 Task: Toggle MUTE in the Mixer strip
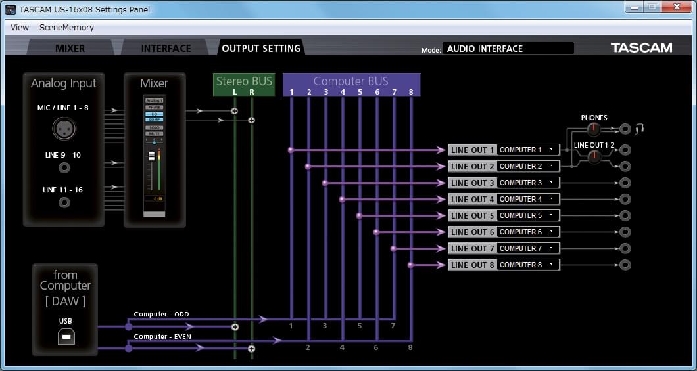pyautogui.click(x=155, y=133)
